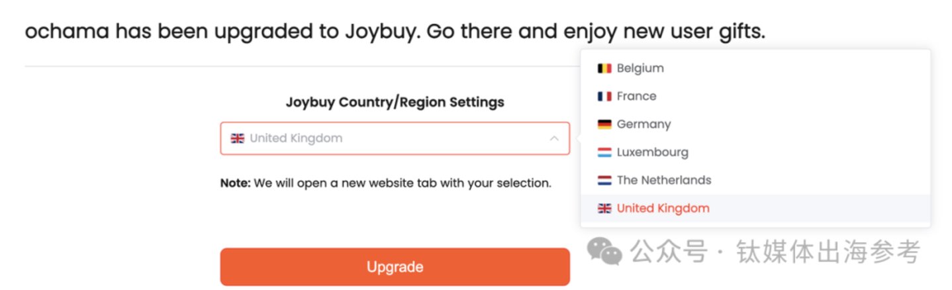Select Luxembourg in the region list
This screenshot has width=952, height=290.
(x=755, y=152)
